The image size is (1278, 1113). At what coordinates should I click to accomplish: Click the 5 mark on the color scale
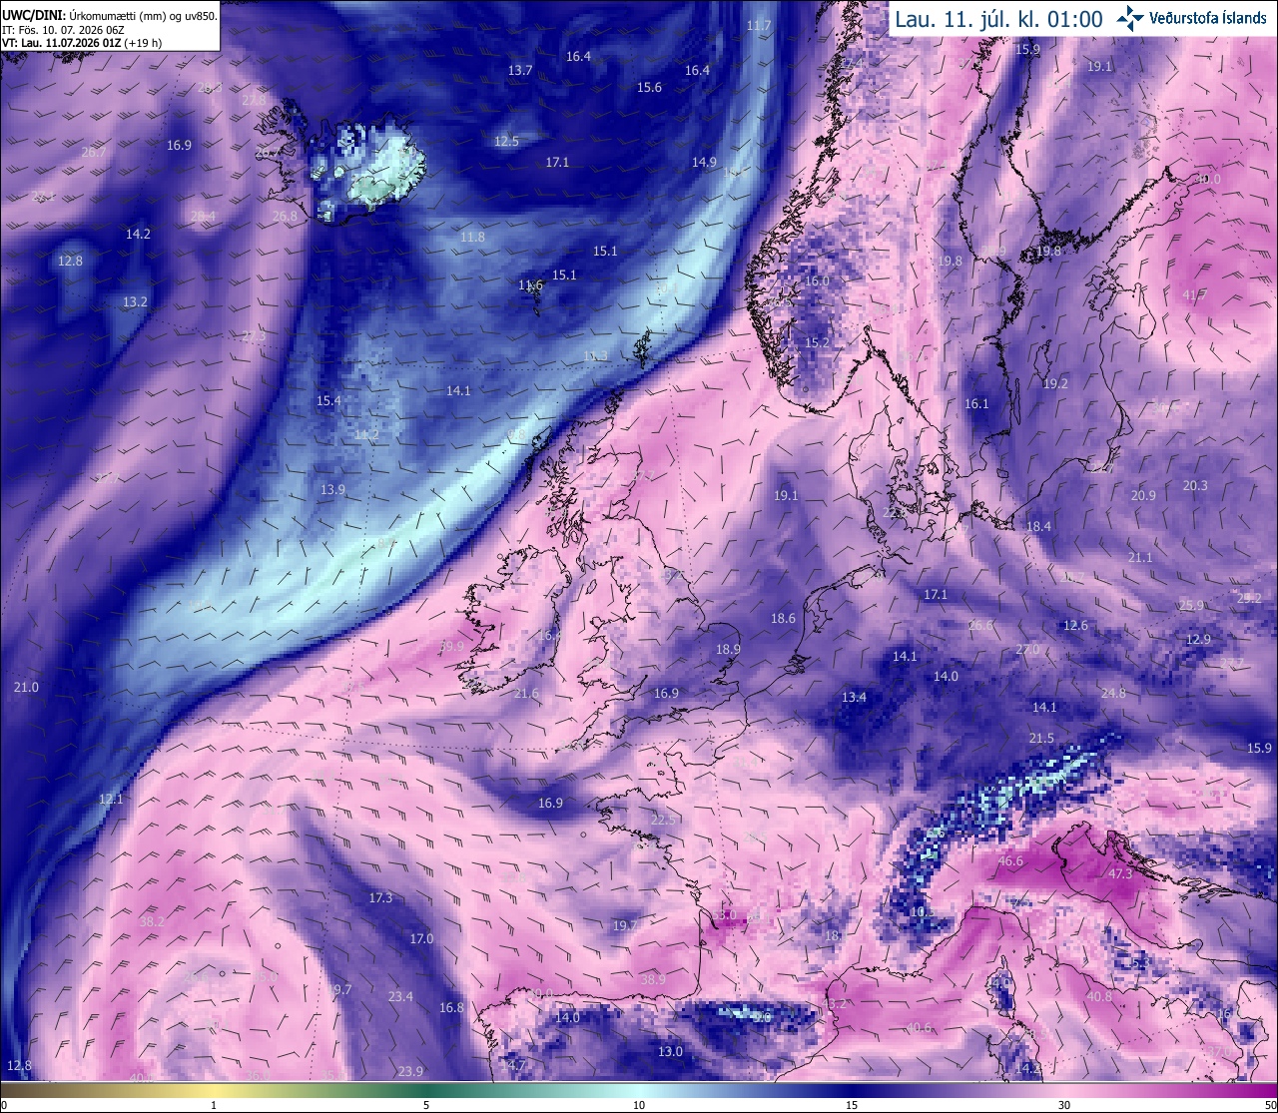pyautogui.click(x=426, y=1105)
